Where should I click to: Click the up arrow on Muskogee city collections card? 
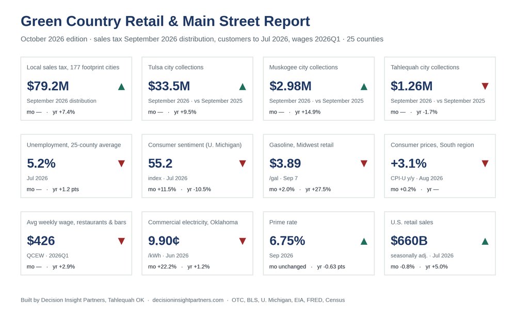coord(364,87)
